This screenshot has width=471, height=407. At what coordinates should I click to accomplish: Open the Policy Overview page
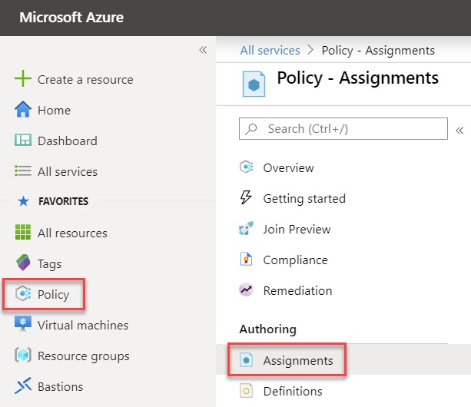coord(288,167)
